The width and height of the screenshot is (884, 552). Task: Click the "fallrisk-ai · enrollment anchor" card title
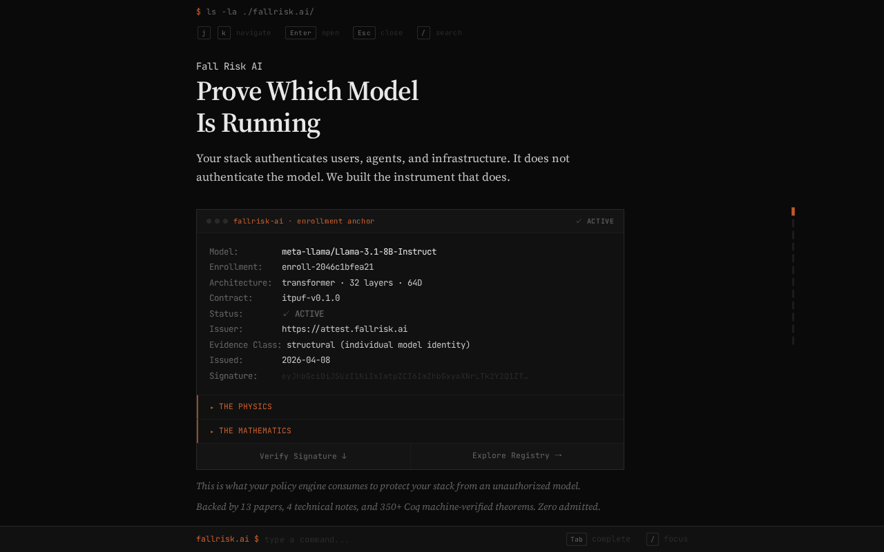pyautogui.click(x=304, y=221)
